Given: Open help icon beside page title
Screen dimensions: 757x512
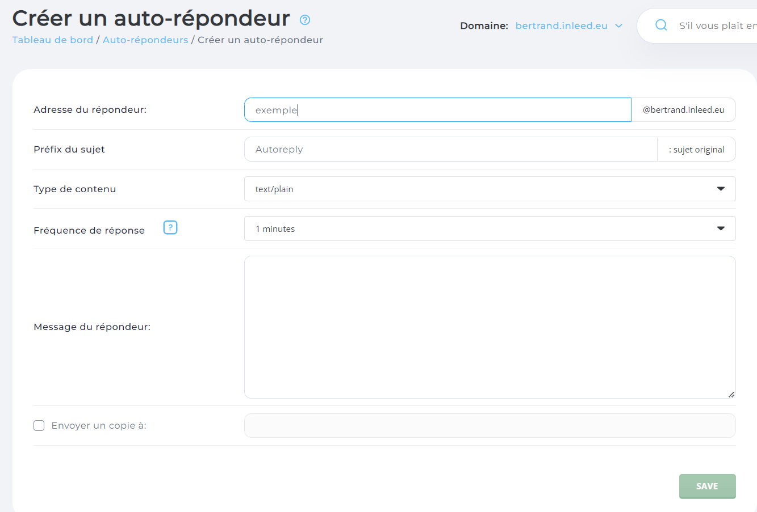Looking at the screenshot, I should [305, 20].
